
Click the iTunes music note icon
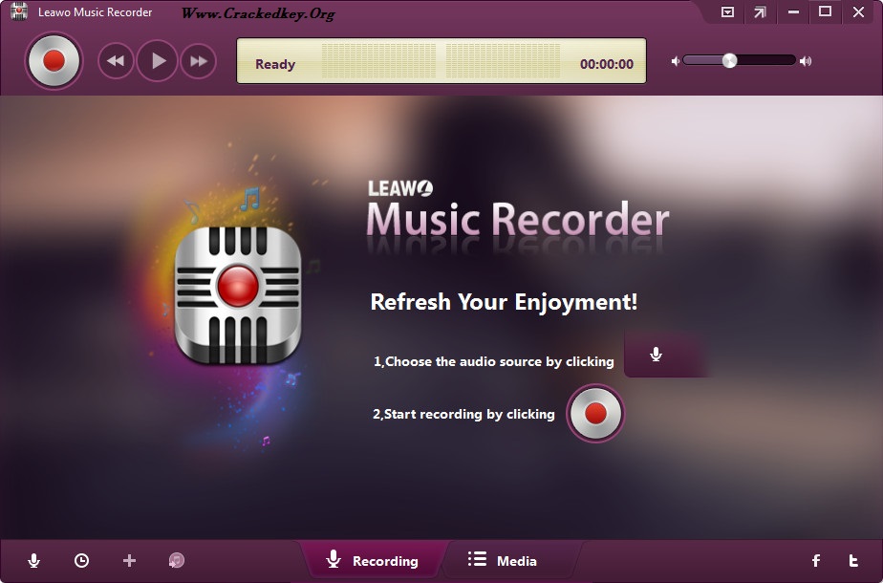[x=176, y=560]
